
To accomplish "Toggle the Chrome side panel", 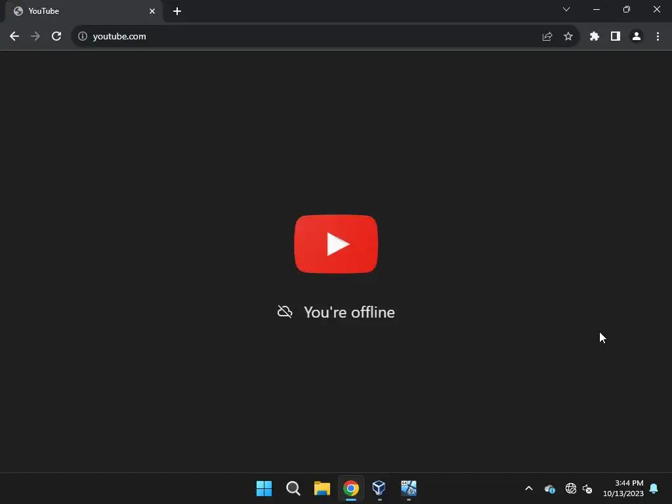I will 616,37.
